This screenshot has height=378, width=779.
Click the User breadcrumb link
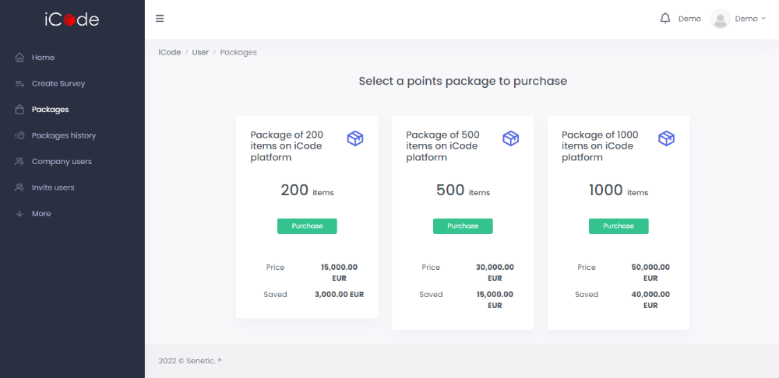(x=200, y=52)
